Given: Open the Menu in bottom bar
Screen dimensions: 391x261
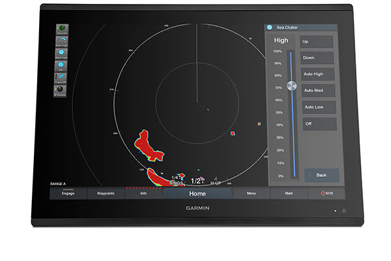Looking at the screenshot, I should (x=251, y=194).
